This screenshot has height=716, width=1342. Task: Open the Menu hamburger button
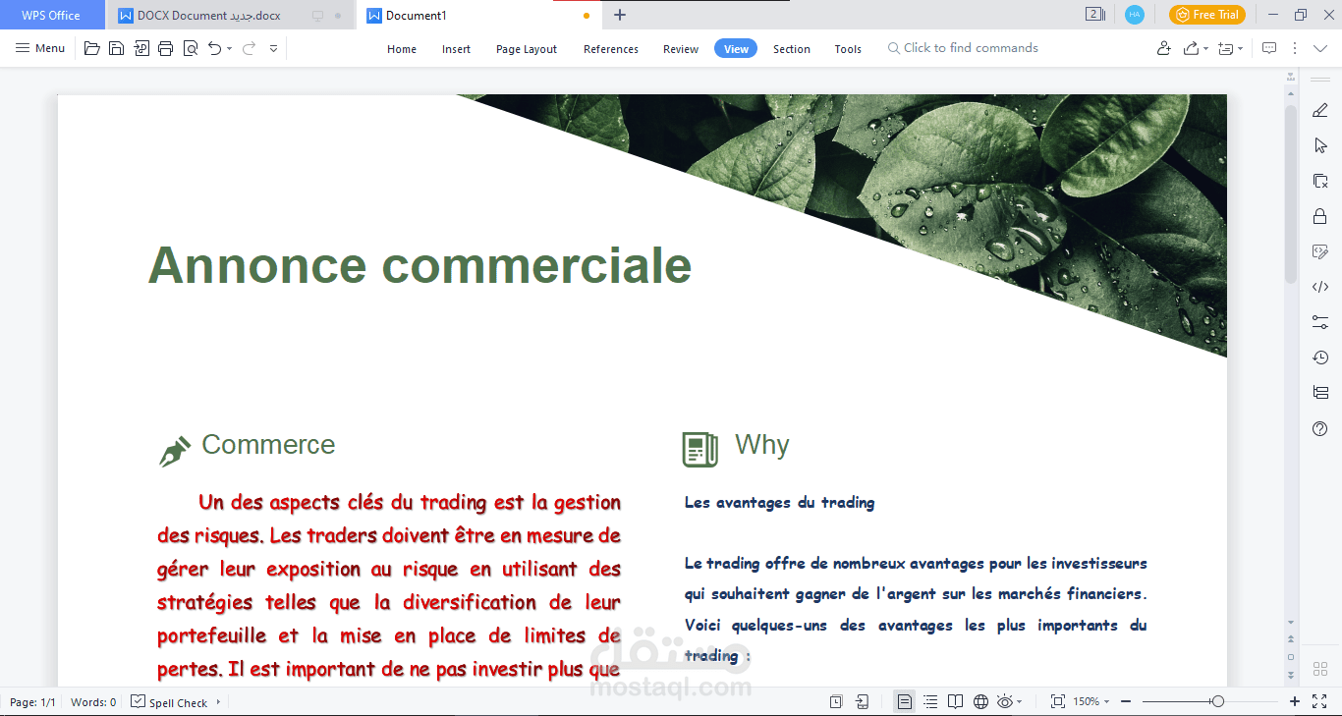click(x=40, y=48)
